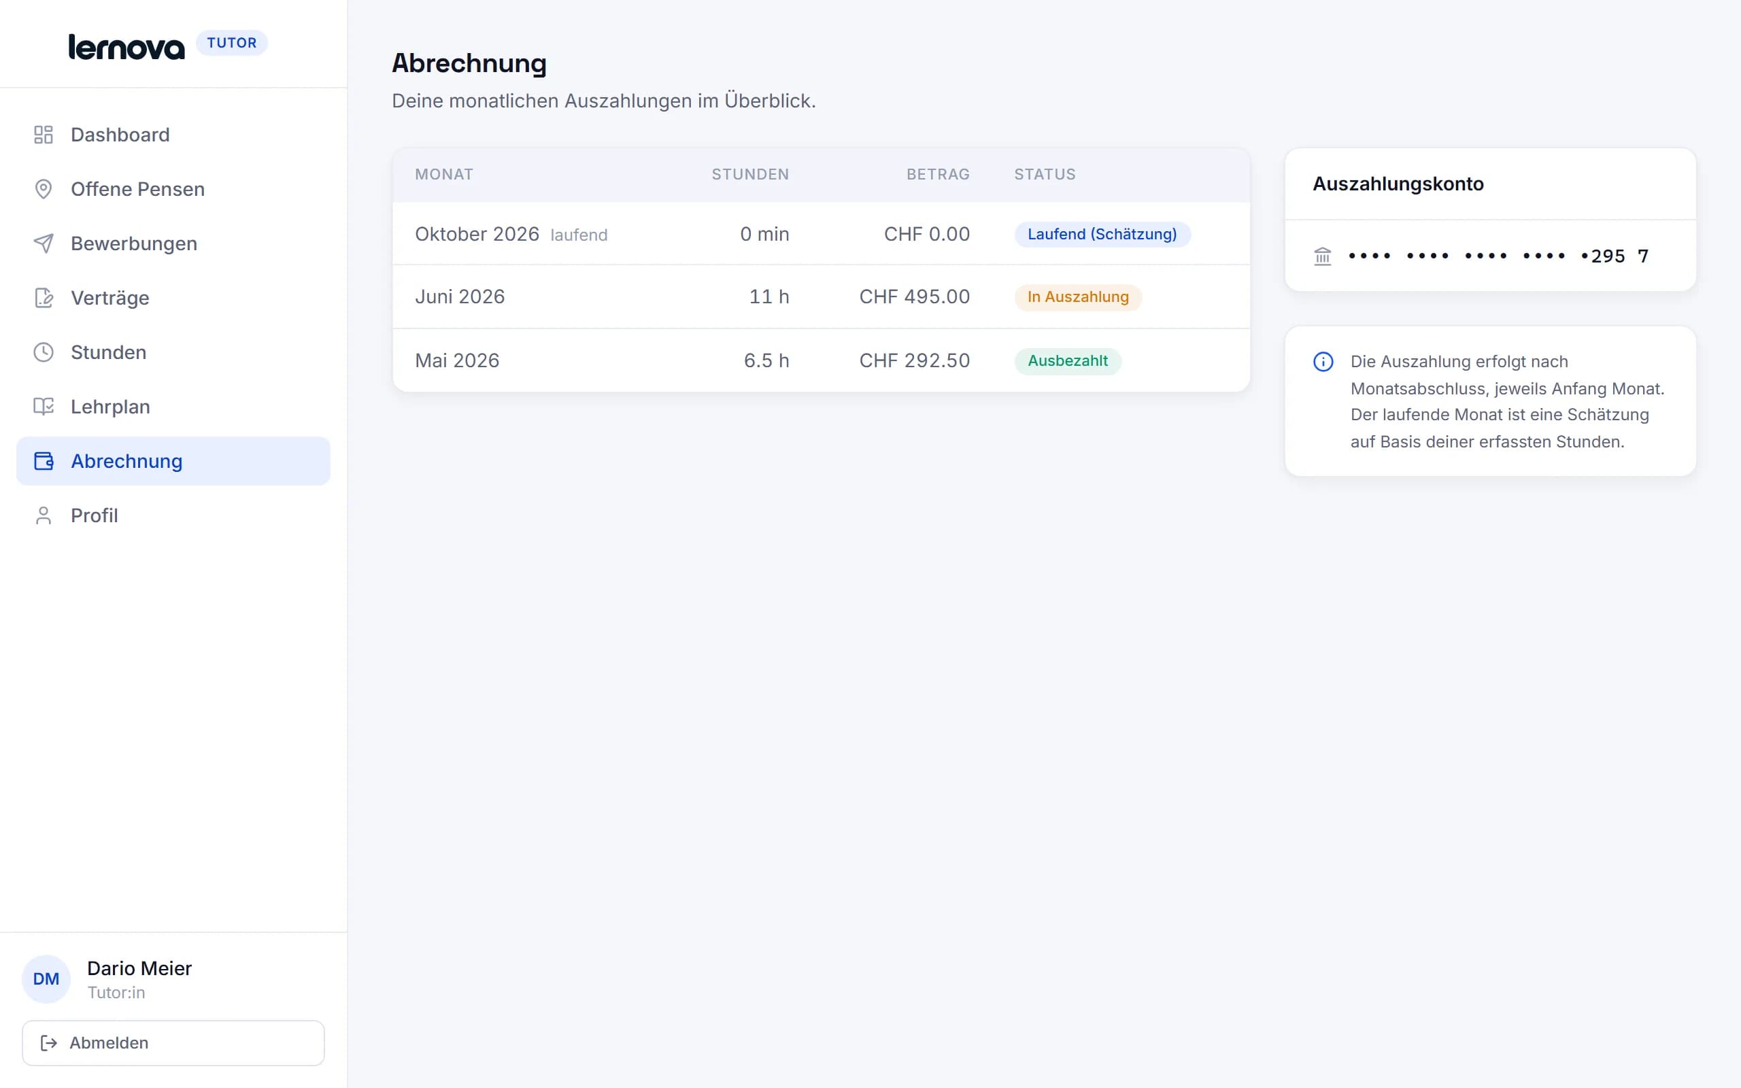
Task: Click the masked account number ending 295 7
Action: [x=1499, y=256]
